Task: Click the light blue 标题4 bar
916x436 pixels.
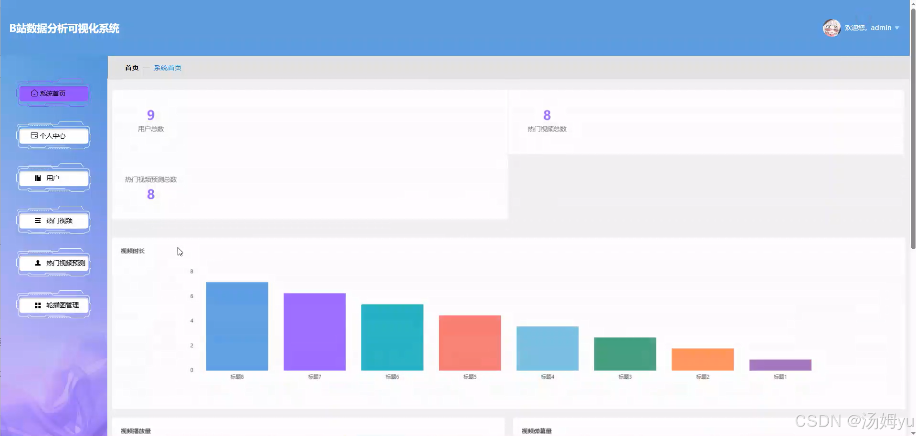Action: (547, 348)
